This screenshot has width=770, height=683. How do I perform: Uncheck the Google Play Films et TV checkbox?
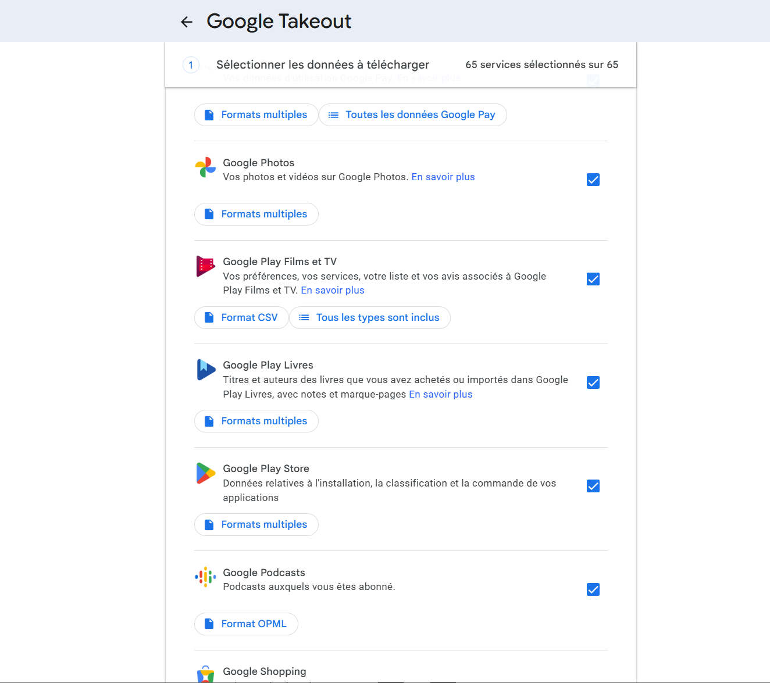coord(593,279)
